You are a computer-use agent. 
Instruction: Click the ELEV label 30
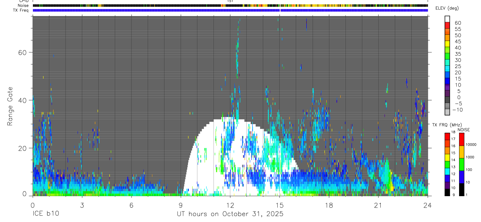pyautogui.click(x=457, y=60)
